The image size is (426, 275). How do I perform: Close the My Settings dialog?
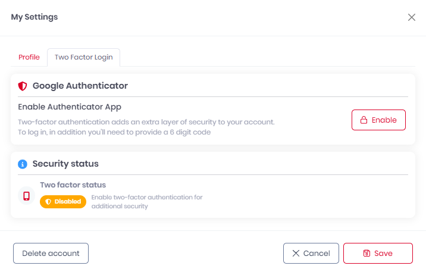click(x=412, y=17)
